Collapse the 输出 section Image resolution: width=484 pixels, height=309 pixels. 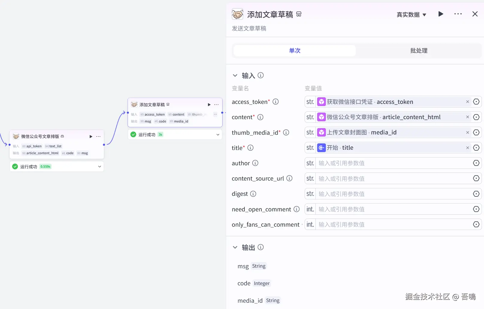click(x=235, y=247)
